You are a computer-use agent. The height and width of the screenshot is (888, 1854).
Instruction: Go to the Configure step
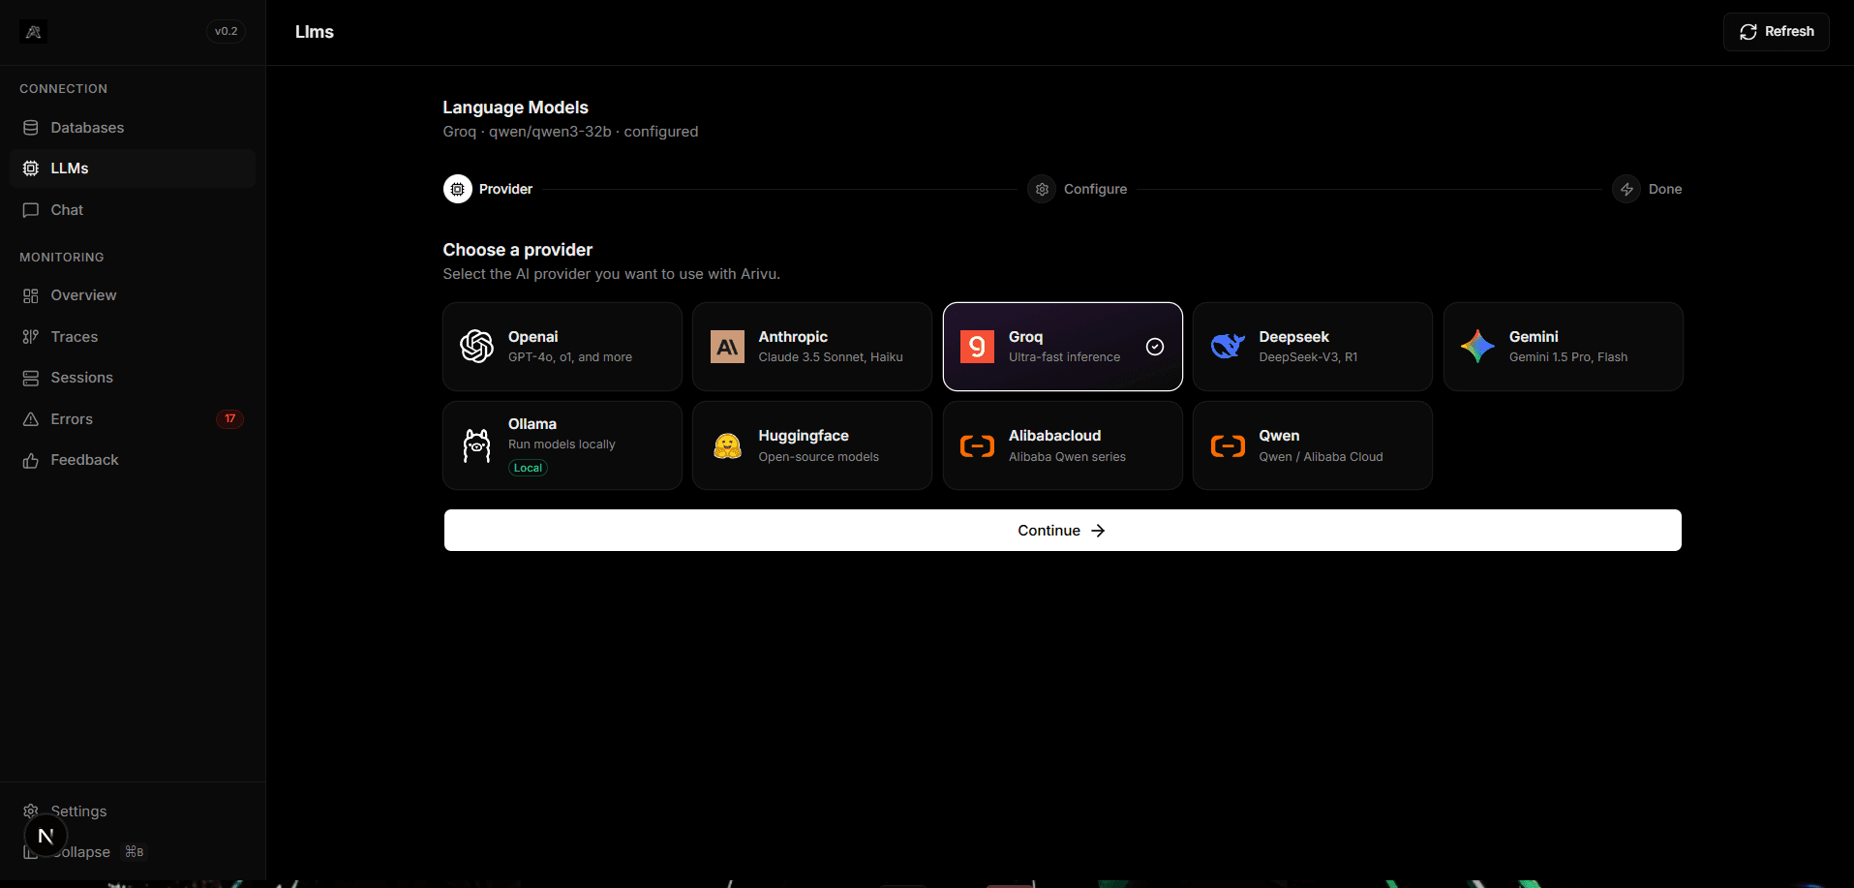(1078, 189)
